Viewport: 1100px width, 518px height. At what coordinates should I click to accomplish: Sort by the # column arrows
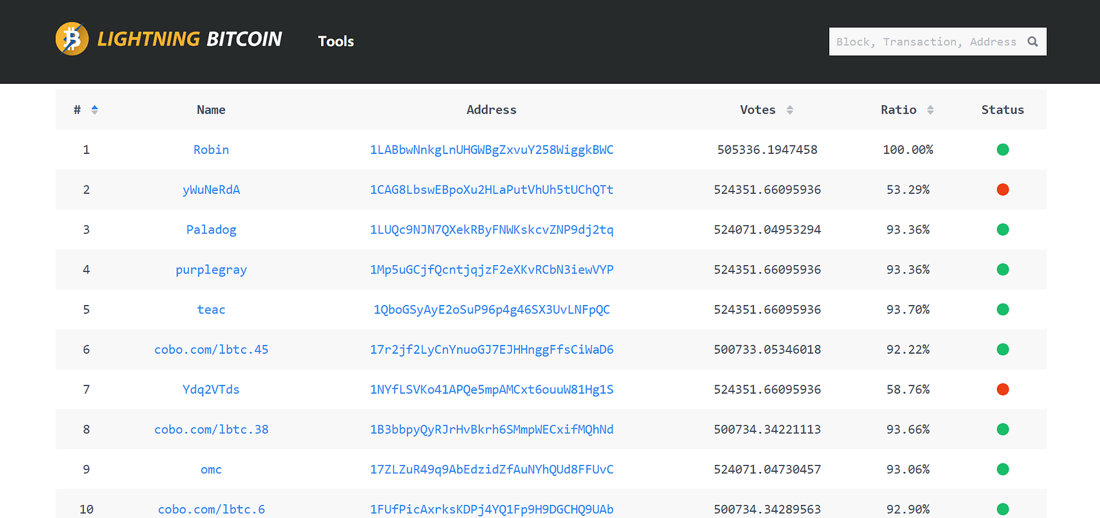(x=95, y=110)
